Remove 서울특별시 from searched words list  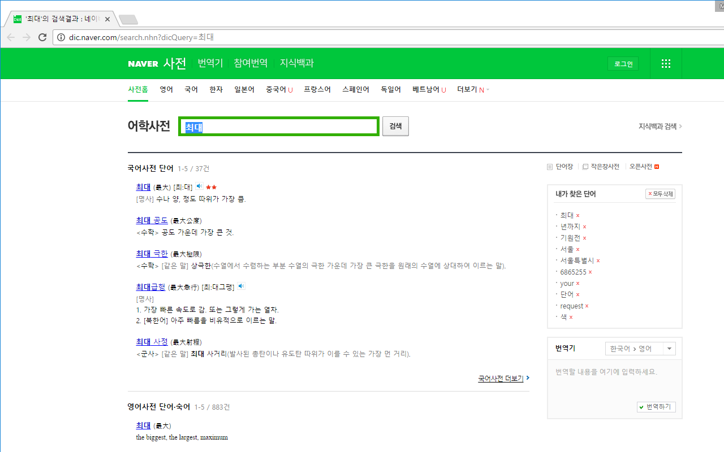pyautogui.click(x=598, y=260)
